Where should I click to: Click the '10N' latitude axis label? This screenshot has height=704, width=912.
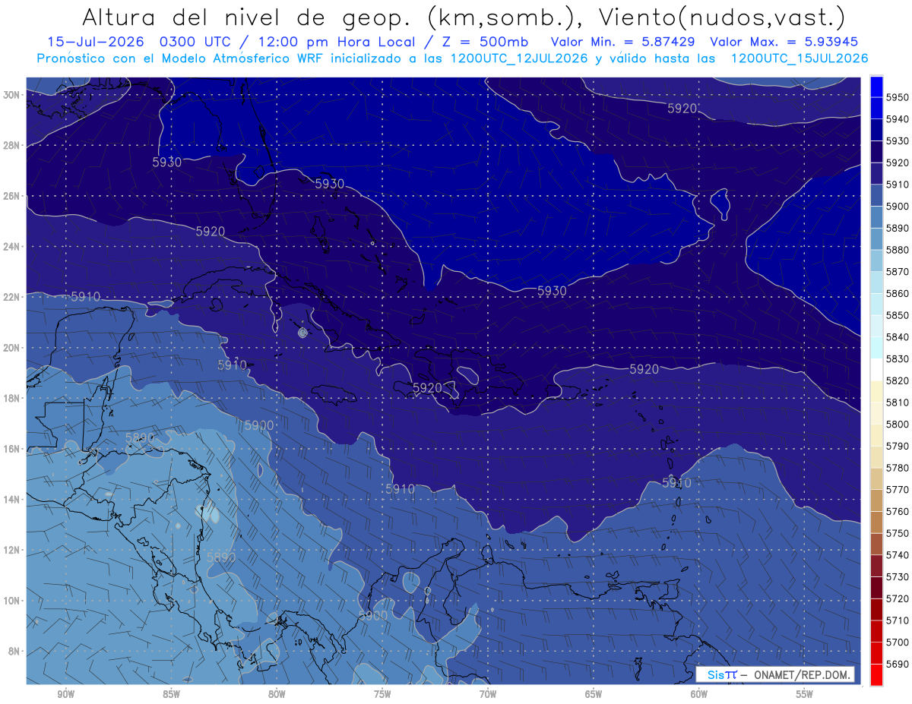[12, 600]
